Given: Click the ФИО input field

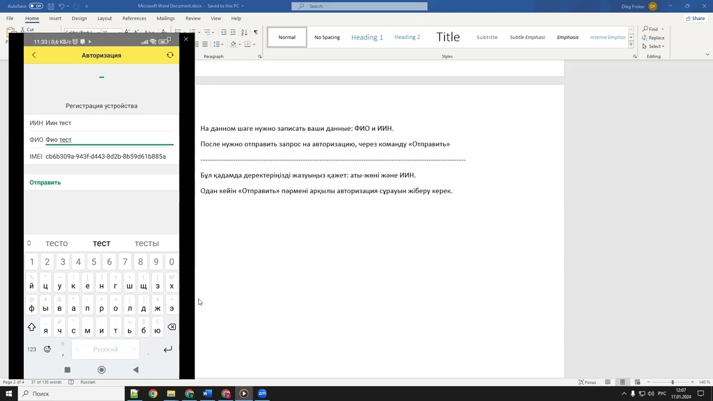Looking at the screenshot, I should point(109,140).
